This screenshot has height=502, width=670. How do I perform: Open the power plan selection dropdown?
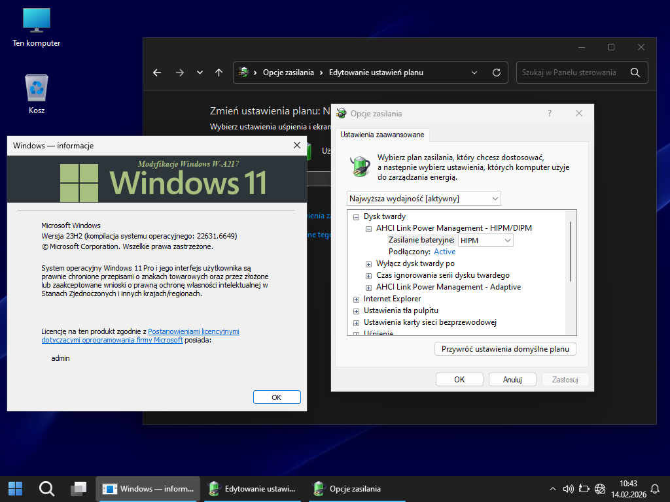[x=423, y=198]
